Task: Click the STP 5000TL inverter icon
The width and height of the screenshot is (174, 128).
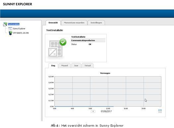Action: coord(10,33)
